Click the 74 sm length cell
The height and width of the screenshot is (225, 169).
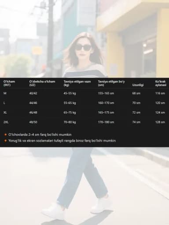[x=136, y=122]
